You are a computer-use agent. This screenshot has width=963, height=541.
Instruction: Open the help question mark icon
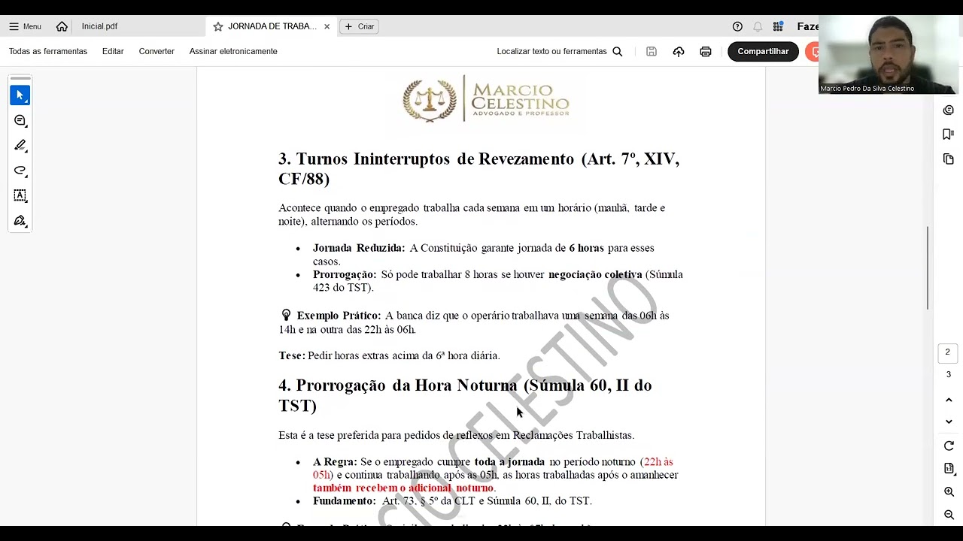[x=737, y=26]
